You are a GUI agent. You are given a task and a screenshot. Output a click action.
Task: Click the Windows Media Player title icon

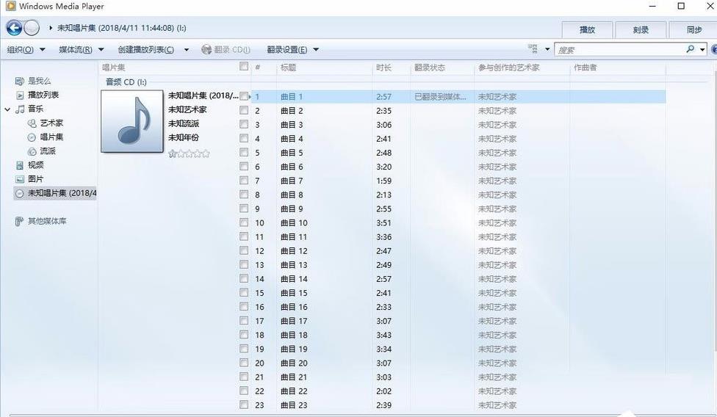[10, 6]
